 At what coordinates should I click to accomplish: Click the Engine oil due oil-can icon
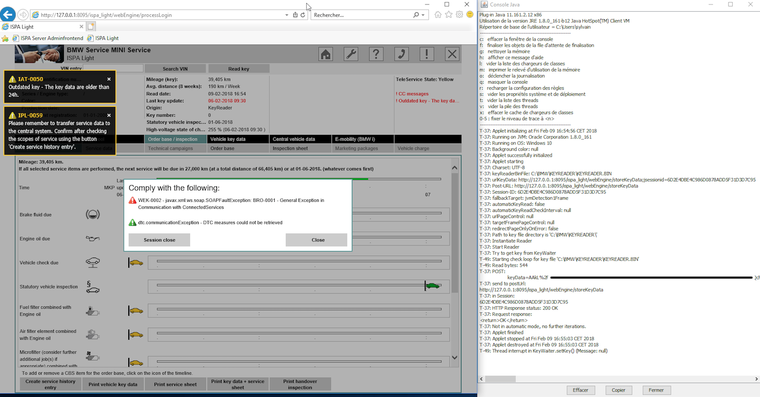(93, 238)
